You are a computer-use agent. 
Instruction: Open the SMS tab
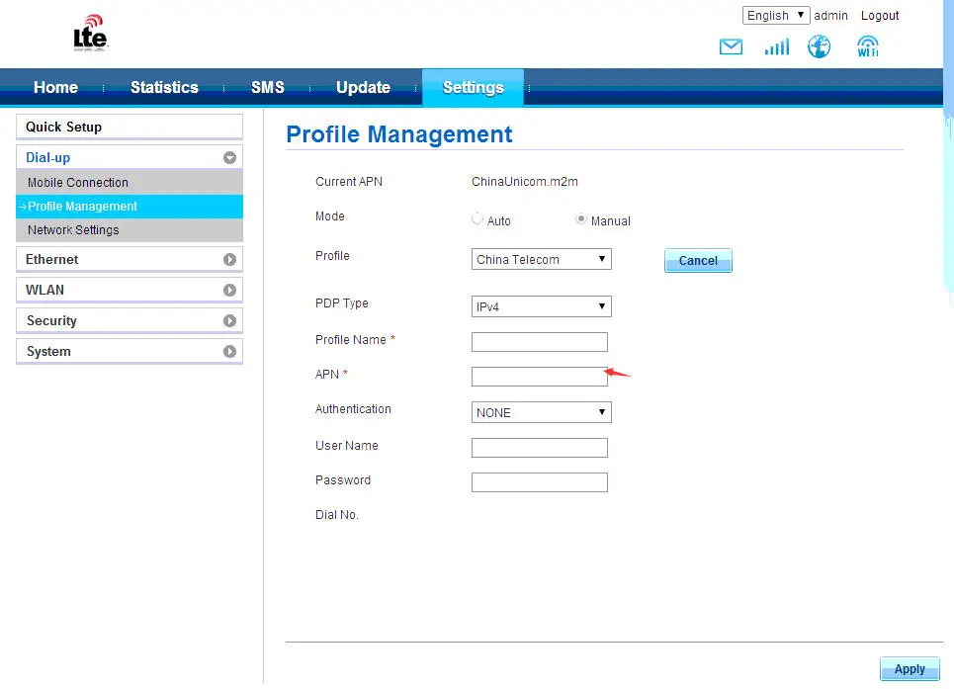tap(268, 88)
